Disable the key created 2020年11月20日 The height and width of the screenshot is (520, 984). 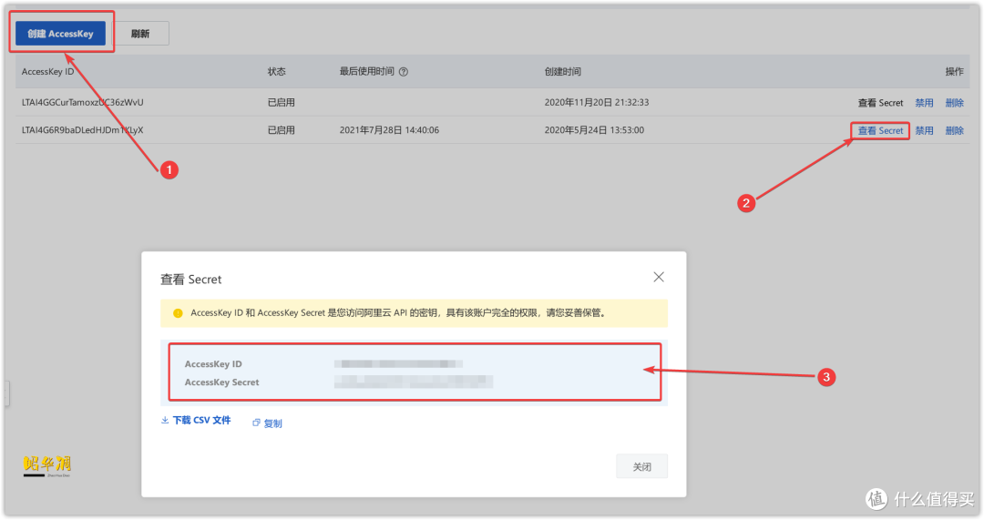coord(924,103)
